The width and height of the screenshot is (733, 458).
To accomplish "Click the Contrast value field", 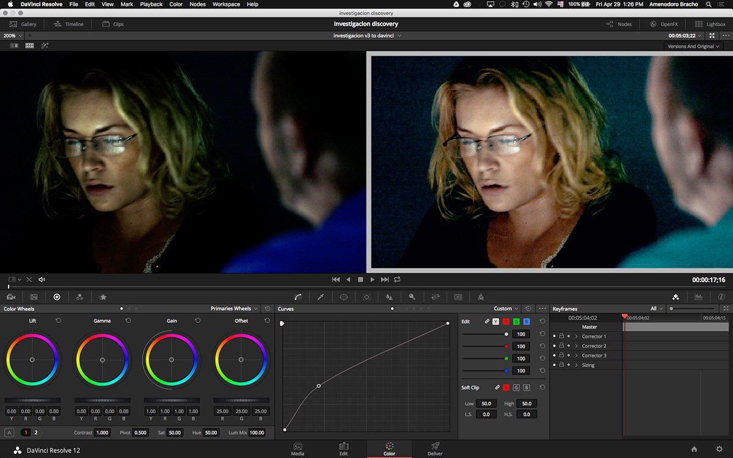I will tap(102, 432).
